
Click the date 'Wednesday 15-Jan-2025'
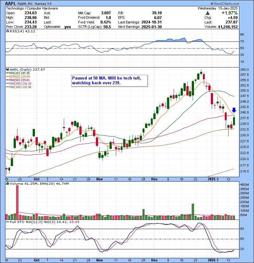(217, 8)
